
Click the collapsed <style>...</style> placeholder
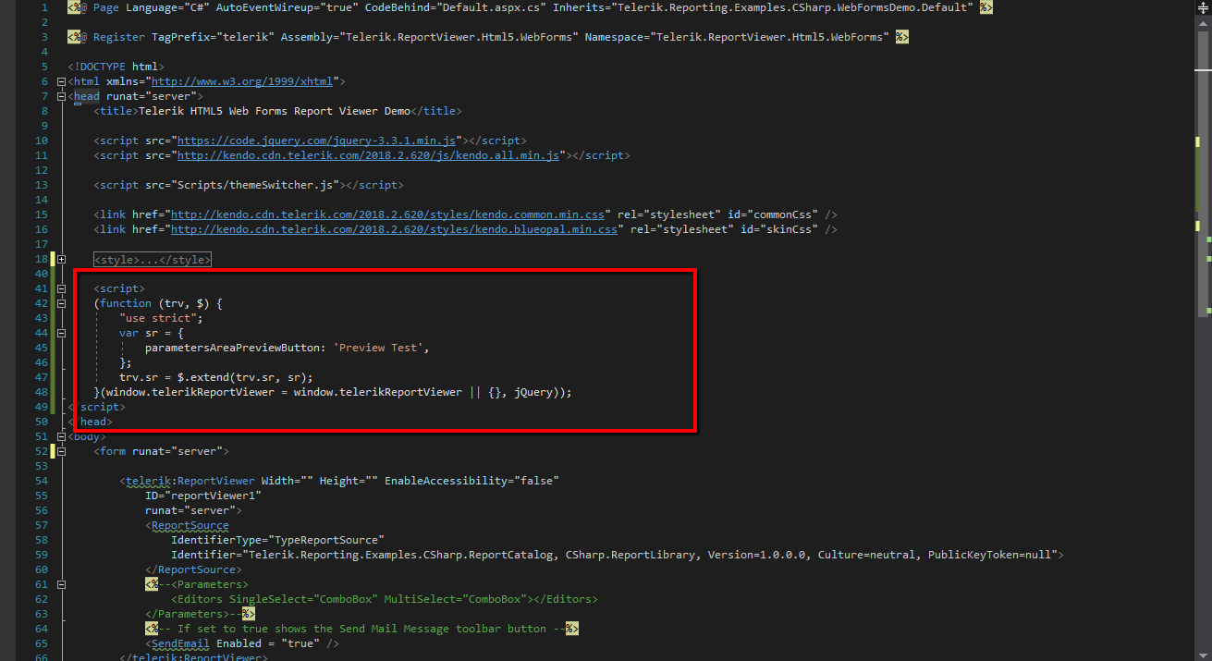pos(153,260)
